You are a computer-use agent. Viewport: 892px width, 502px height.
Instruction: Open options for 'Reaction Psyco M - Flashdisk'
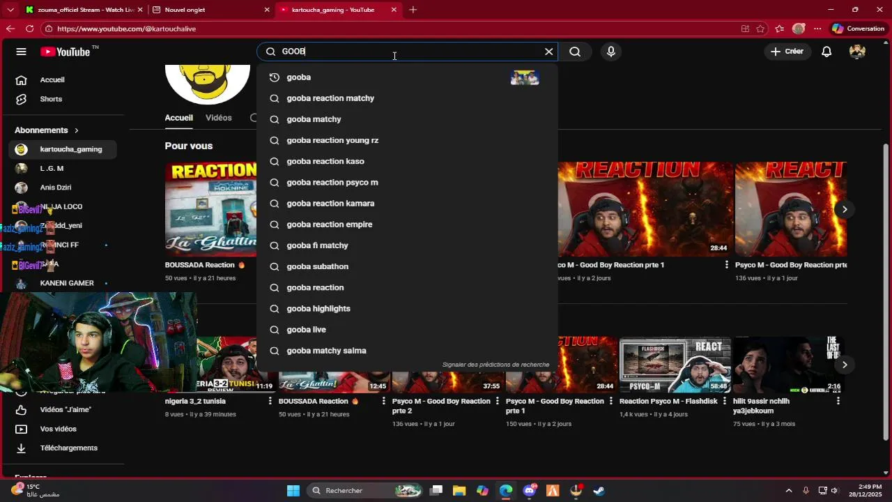tap(724, 401)
